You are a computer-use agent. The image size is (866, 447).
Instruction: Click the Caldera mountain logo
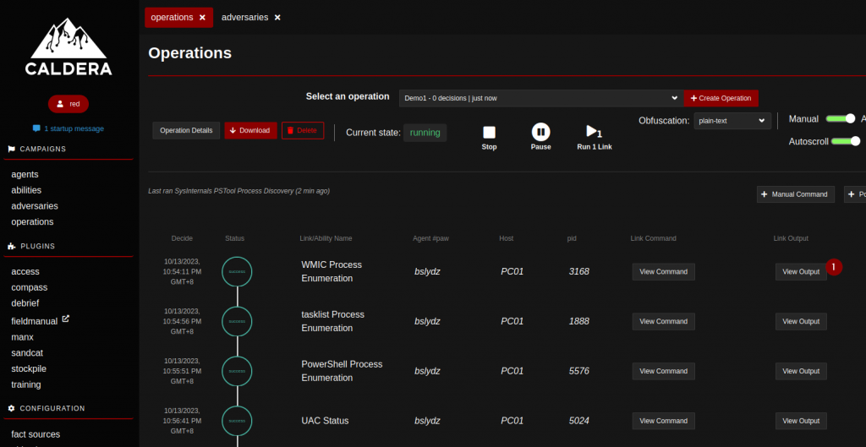pyautogui.click(x=69, y=46)
